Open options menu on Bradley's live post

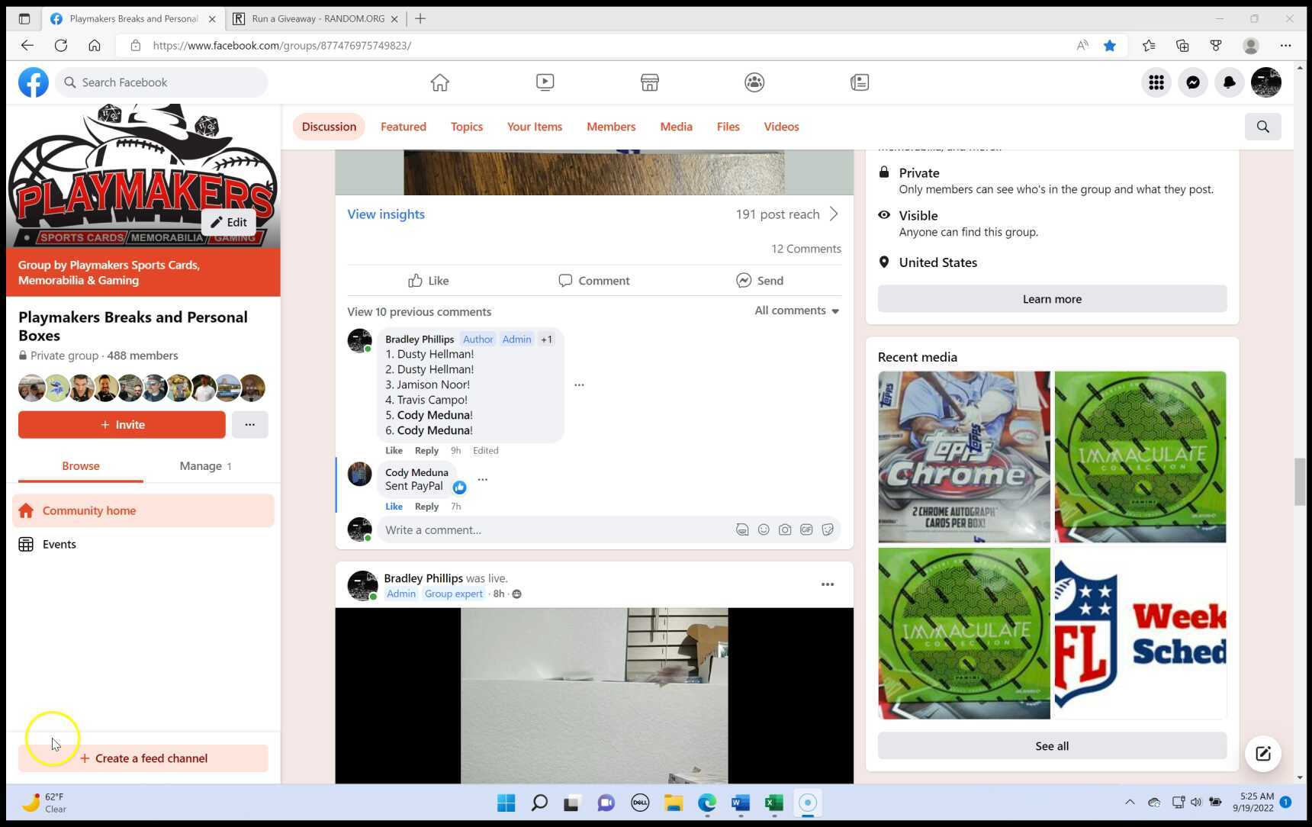pos(827,584)
